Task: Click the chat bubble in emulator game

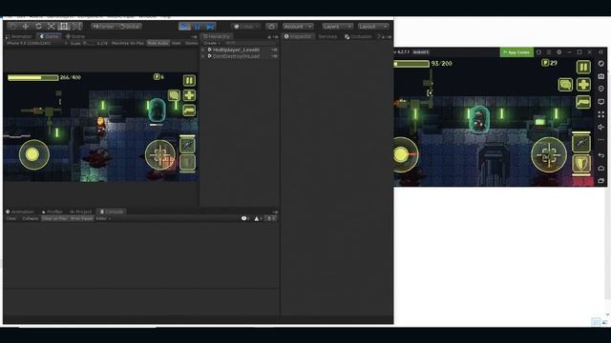Action: point(565,85)
